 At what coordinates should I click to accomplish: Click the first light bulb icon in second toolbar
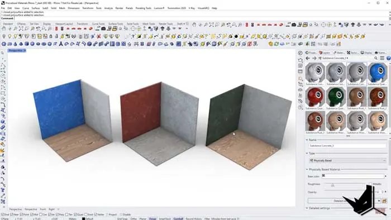click(4, 36)
